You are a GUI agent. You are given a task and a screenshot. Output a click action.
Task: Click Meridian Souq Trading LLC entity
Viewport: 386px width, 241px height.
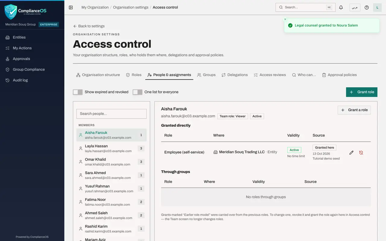click(x=242, y=152)
